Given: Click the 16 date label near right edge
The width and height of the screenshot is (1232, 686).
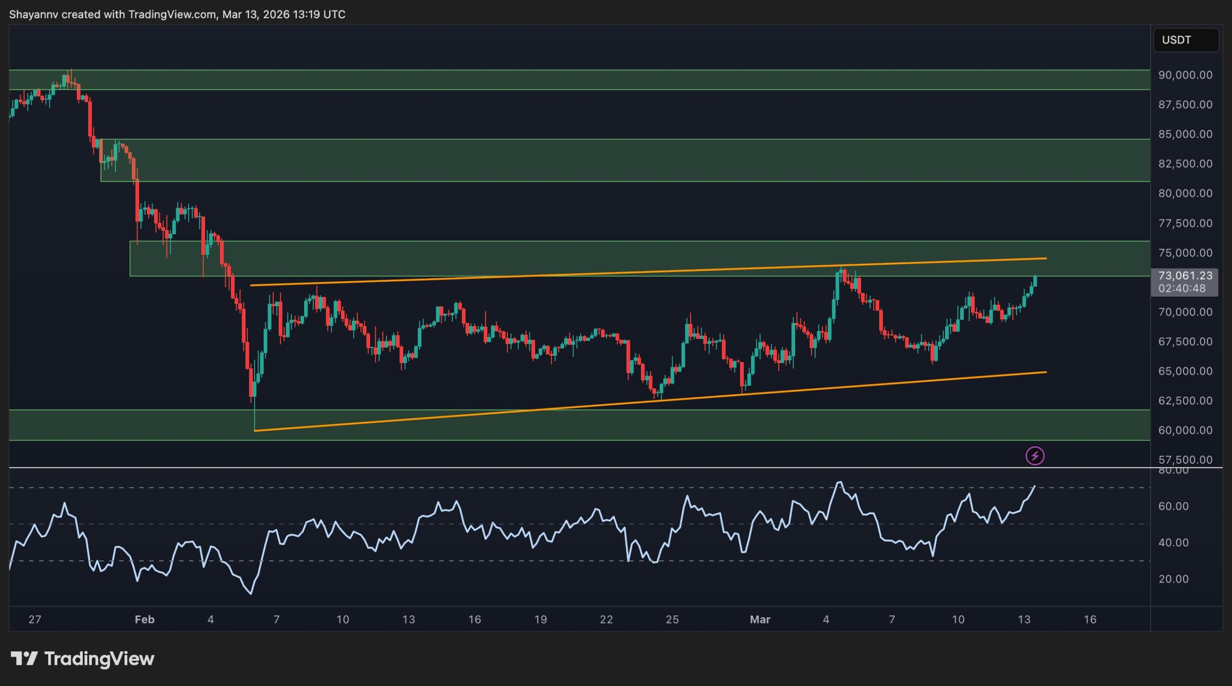Looking at the screenshot, I should coord(1090,620).
